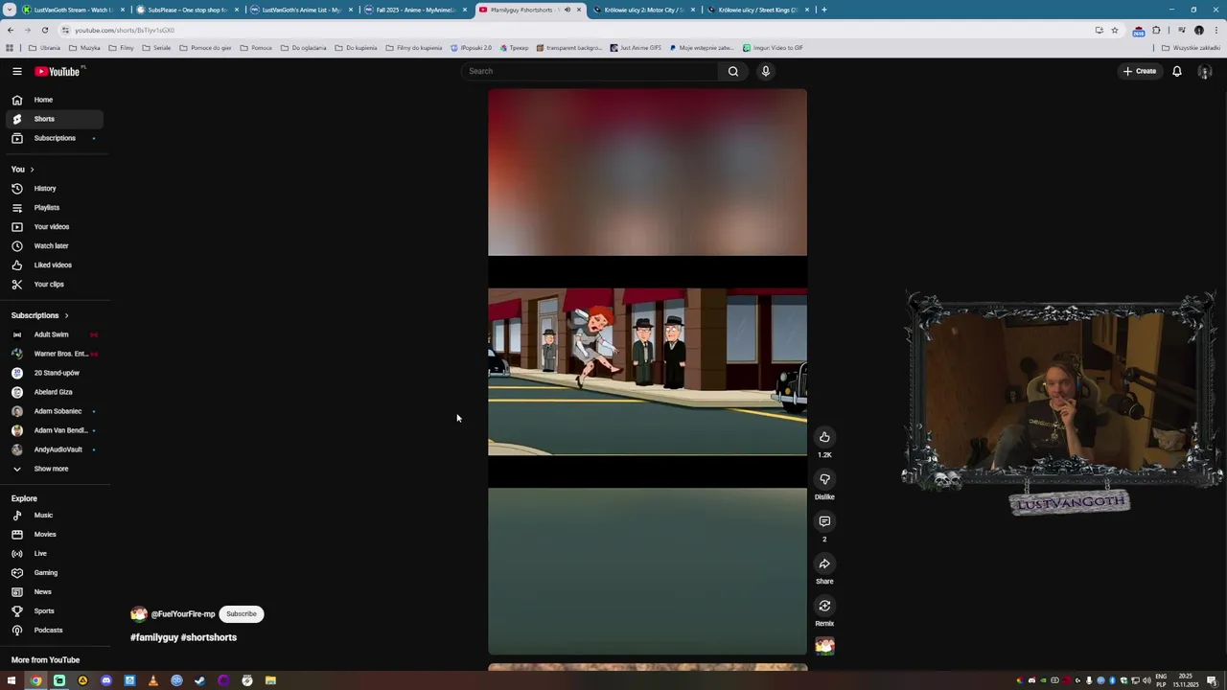Click the Family Guy Short video player

coord(647,372)
